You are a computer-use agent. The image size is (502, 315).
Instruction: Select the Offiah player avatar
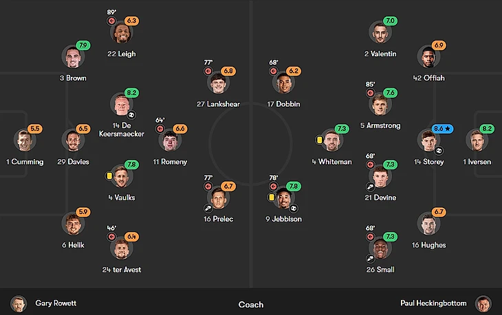pyautogui.click(x=428, y=56)
